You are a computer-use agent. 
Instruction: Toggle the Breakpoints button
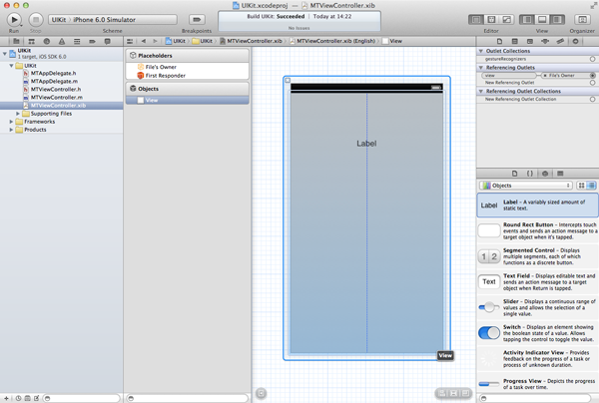pos(197,20)
